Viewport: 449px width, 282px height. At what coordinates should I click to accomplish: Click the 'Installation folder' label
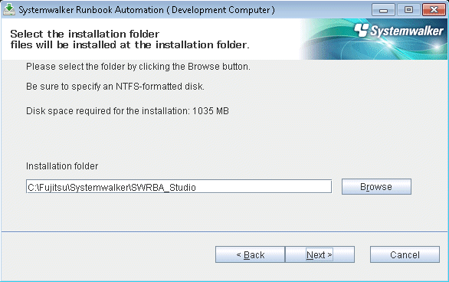click(x=62, y=166)
